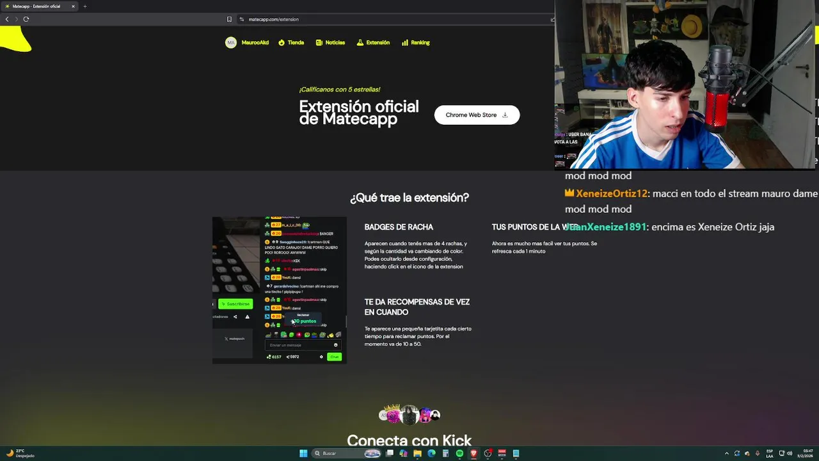Expand the system tray hidden icons chevron
Image resolution: width=819 pixels, height=461 pixels.
click(x=726, y=453)
